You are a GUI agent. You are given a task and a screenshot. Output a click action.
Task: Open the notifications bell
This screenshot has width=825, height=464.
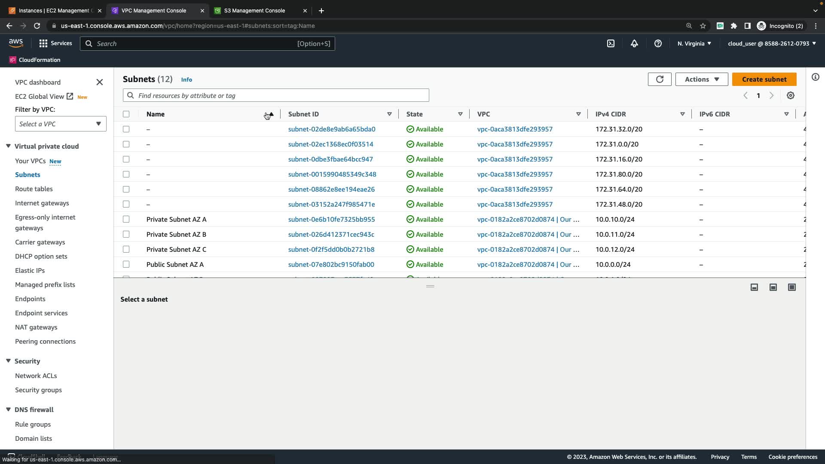click(x=634, y=43)
